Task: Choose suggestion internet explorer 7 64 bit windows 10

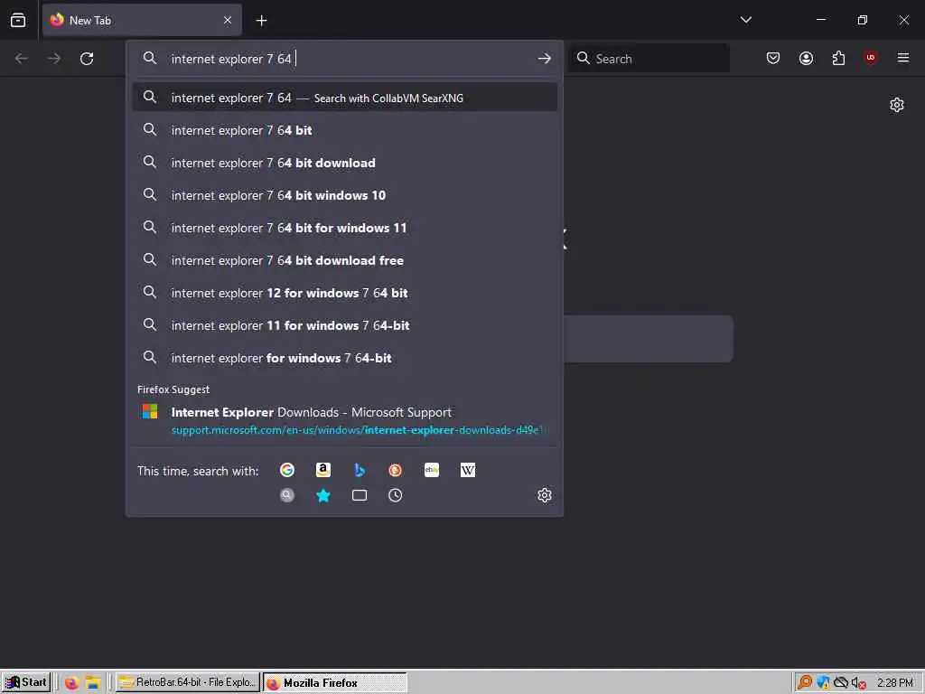Action: [x=345, y=195]
